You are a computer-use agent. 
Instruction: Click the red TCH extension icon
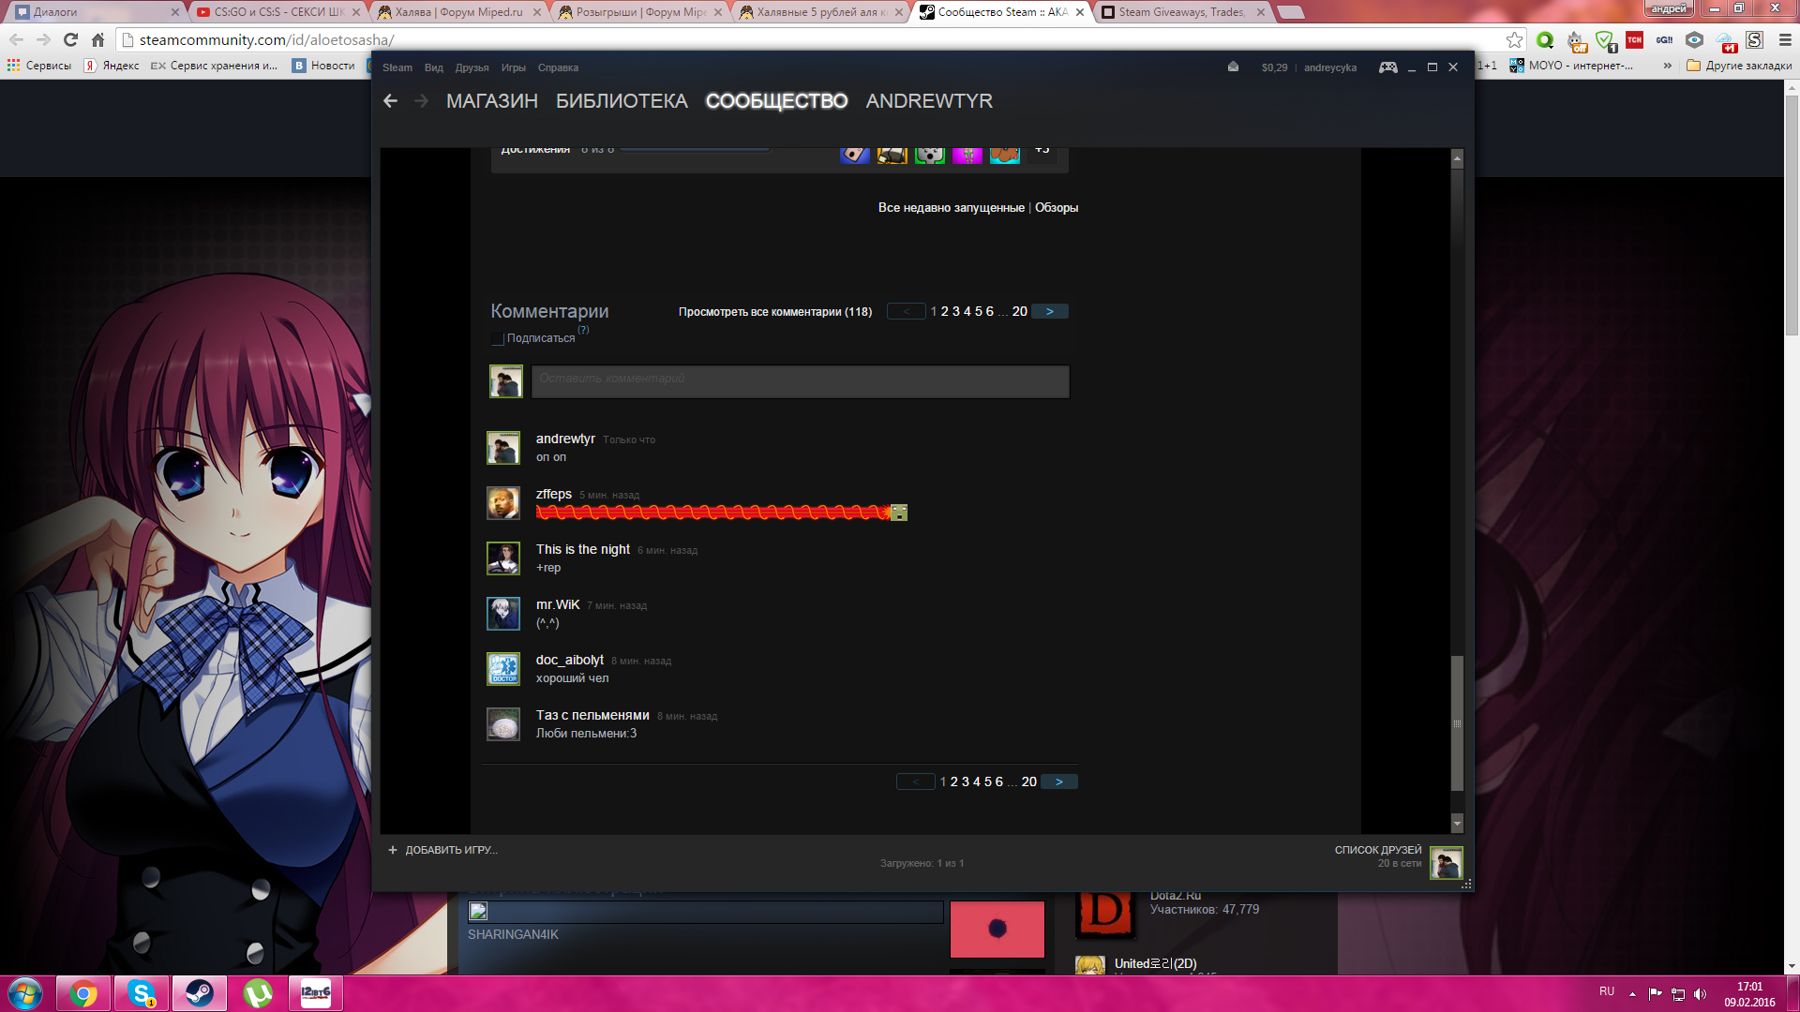1634,40
